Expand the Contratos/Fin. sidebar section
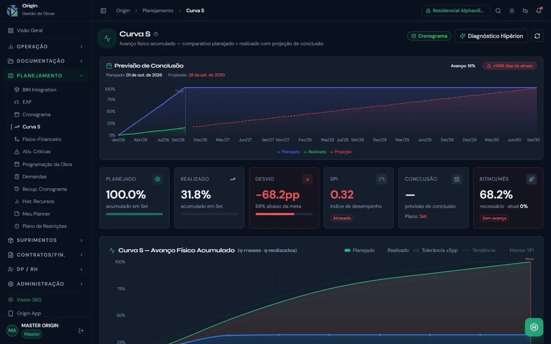Viewport: 551px width, 344px height. [46, 255]
